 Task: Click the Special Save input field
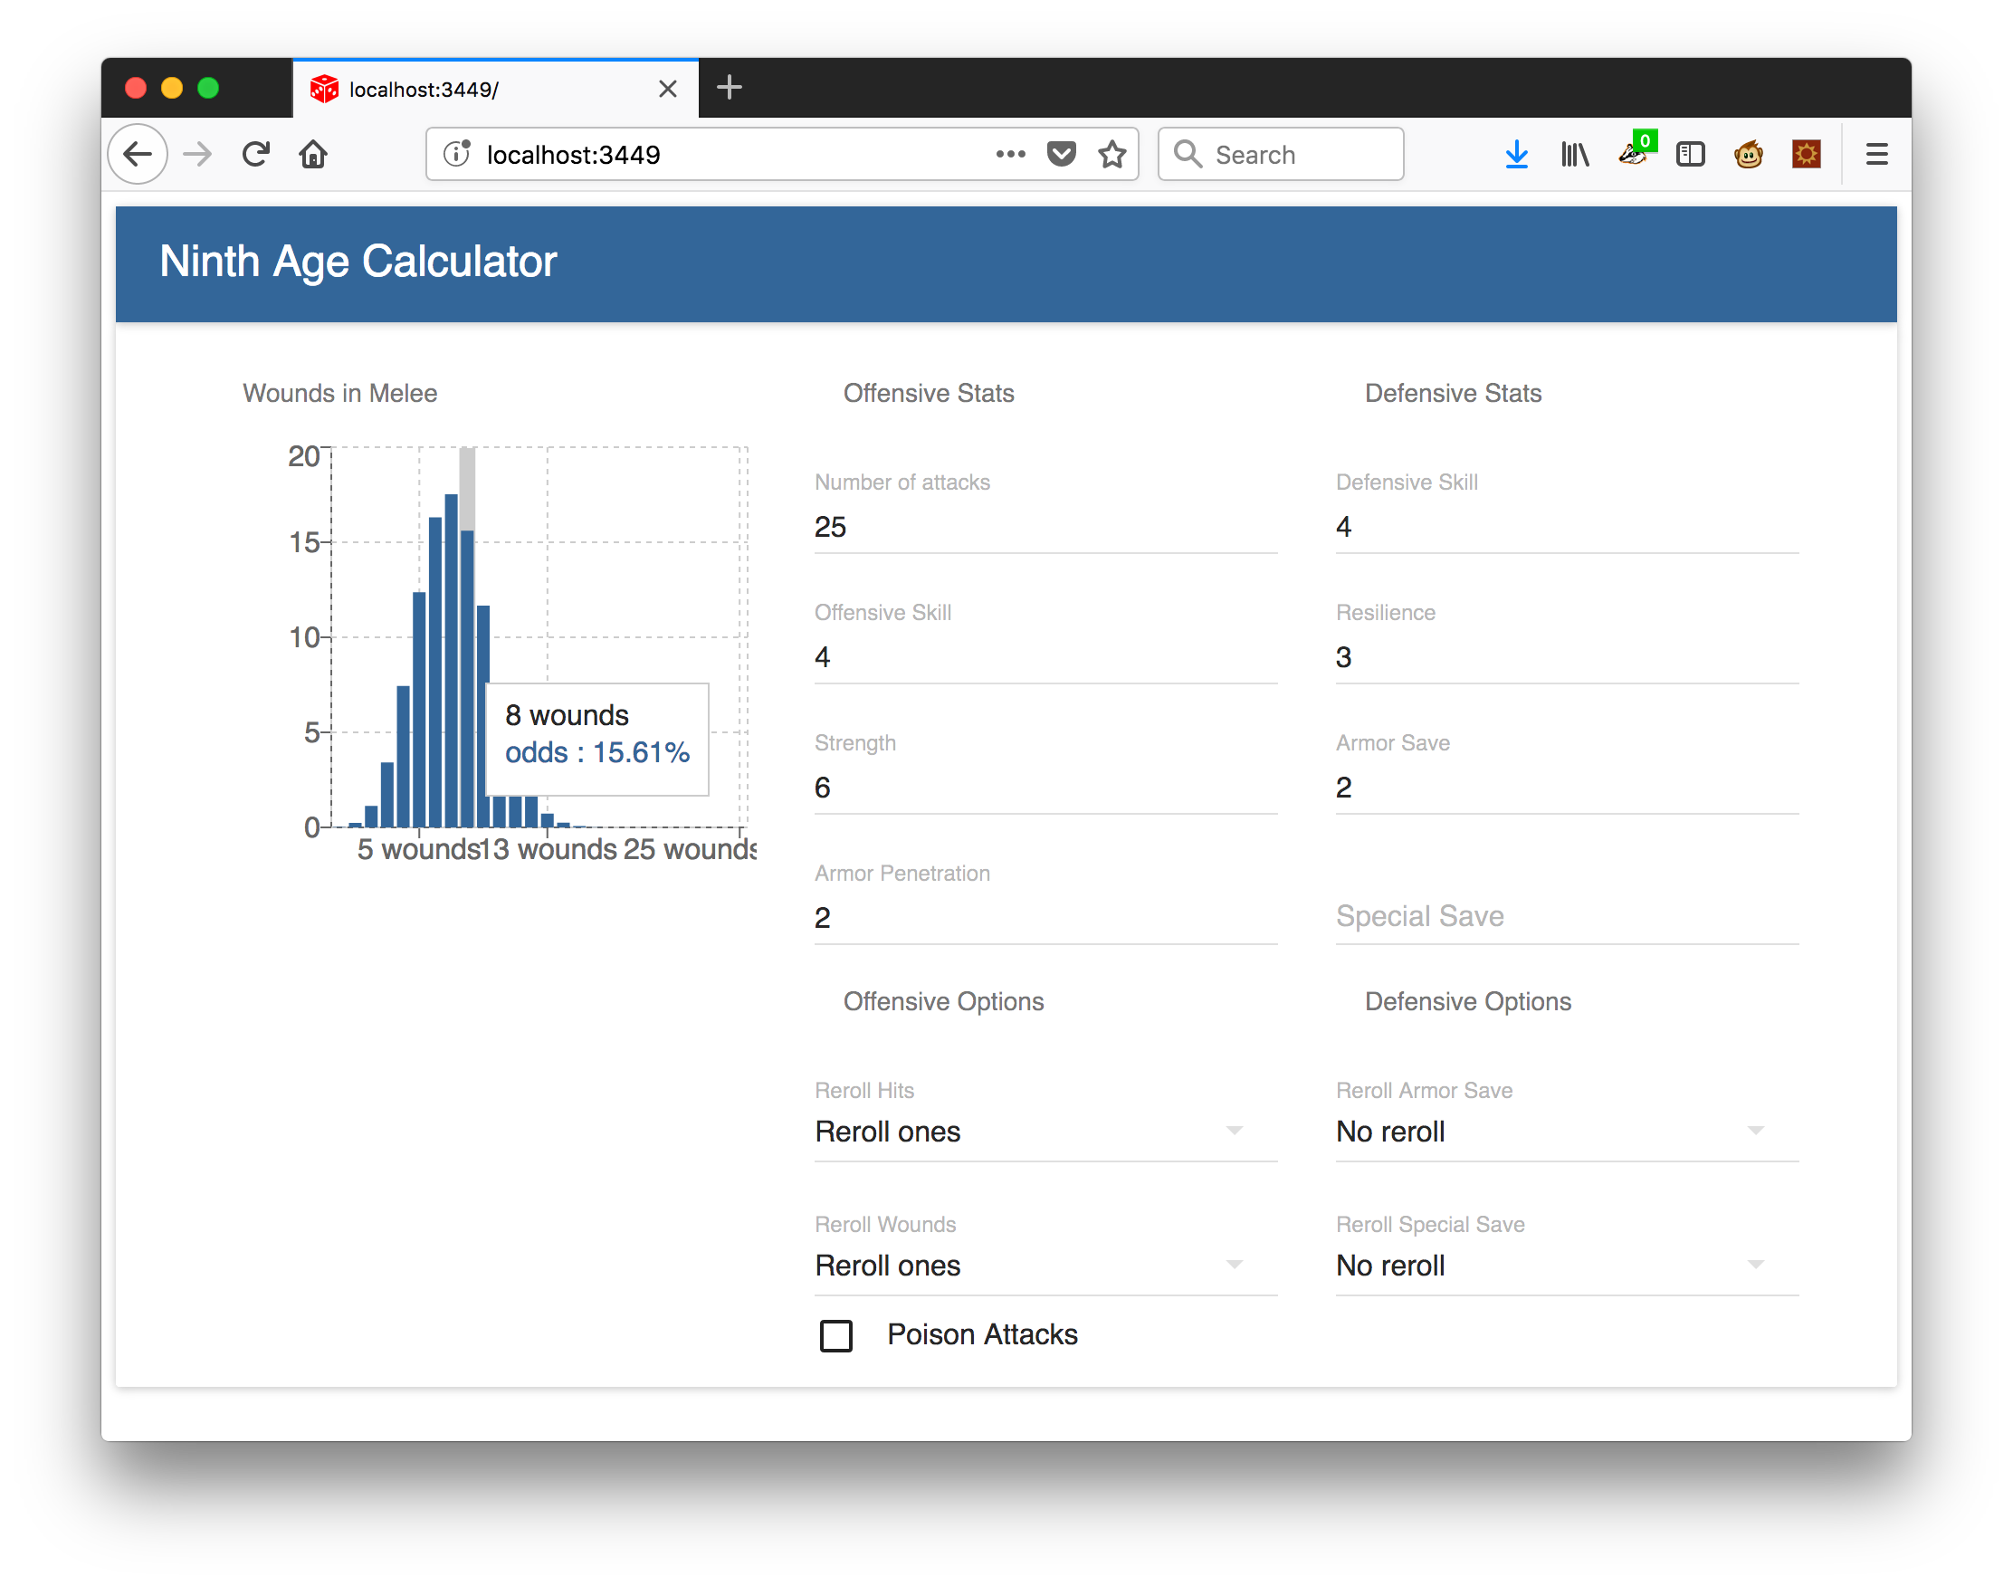point(1567,916)
